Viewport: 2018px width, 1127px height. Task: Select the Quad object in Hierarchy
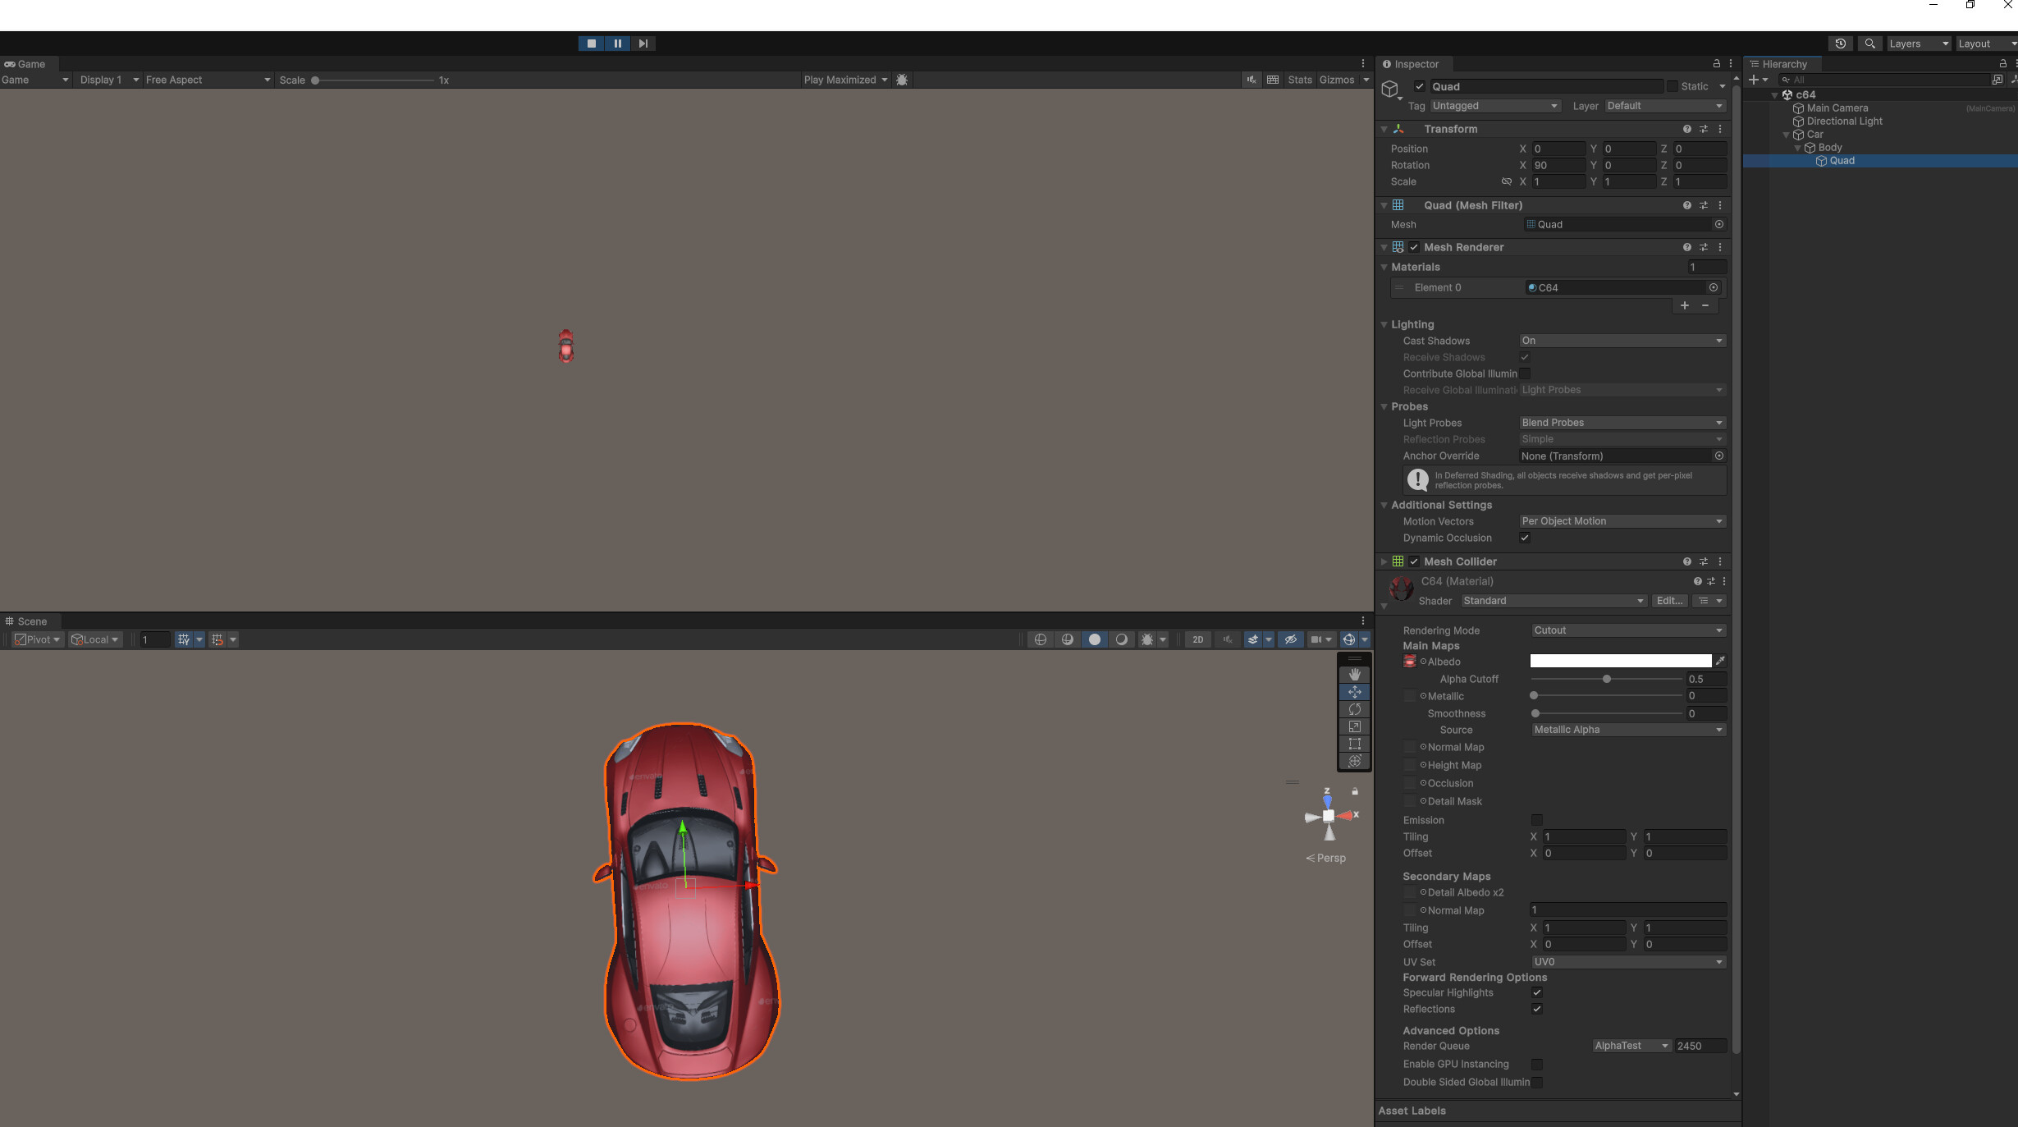(x=1841, y=161)
